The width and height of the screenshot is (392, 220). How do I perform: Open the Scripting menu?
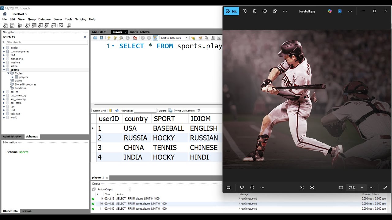pyautogui.click(x=81, y=19)
